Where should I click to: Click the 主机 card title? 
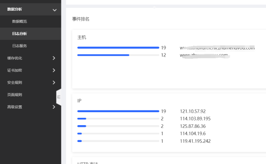(82, 37)
